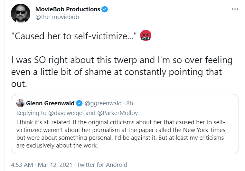Open the @ParkerMolloy mention

pyautogui.click(x=118, y=113)
